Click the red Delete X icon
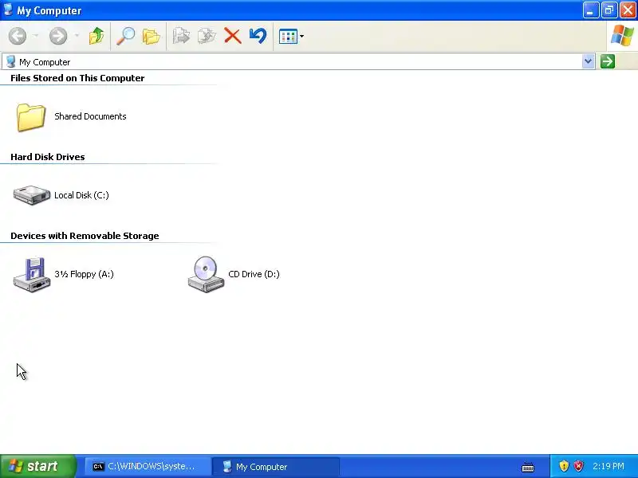The image size is (638, 478). point(232,36)
